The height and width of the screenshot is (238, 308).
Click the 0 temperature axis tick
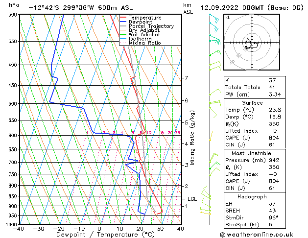click(x=99, y=229)
